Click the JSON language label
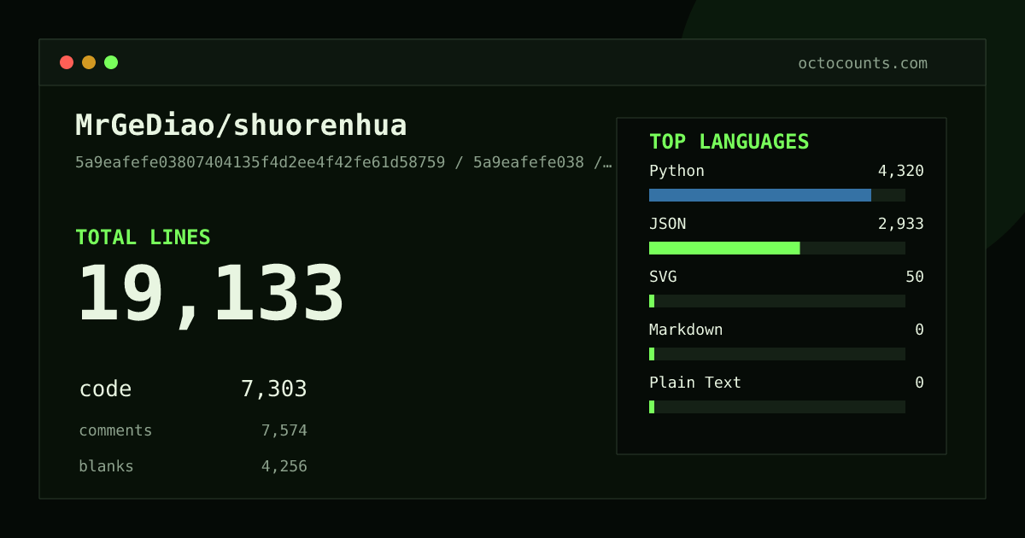 pos(667,224)
